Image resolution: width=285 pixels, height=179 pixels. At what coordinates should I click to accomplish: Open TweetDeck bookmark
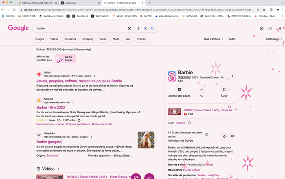[80, 16]
